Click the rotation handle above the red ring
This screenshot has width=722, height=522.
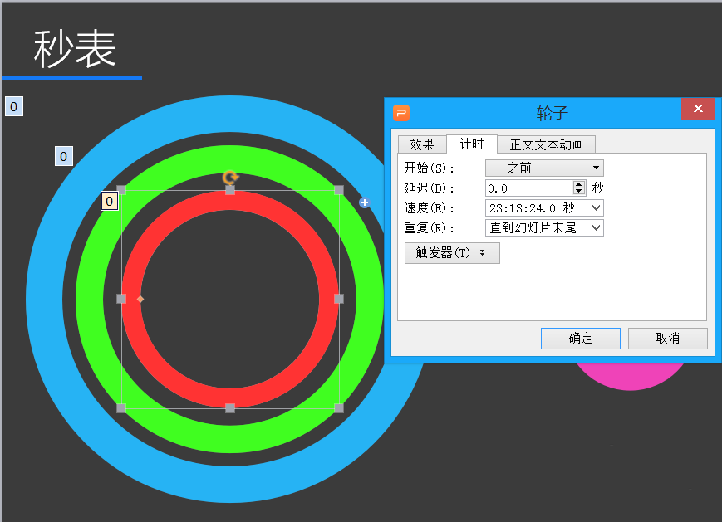pos(230,177)
